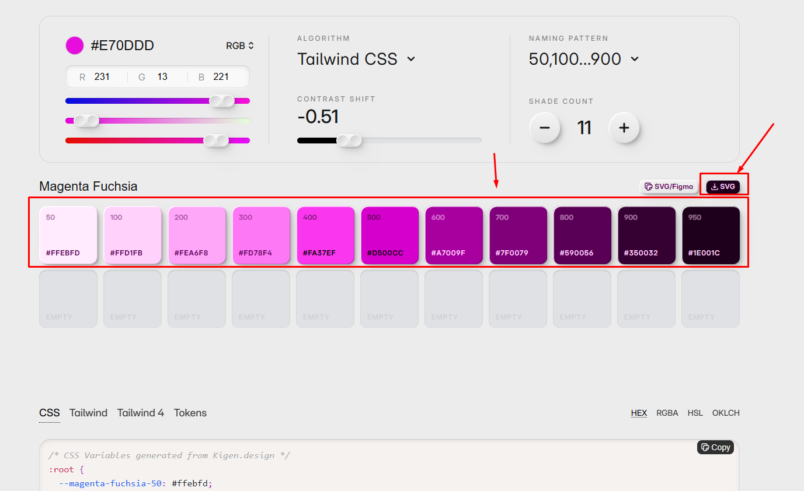Select the OKLCH color format
Image resolution: width=804 pixels, height=491 pixels.
coord(726,413)
